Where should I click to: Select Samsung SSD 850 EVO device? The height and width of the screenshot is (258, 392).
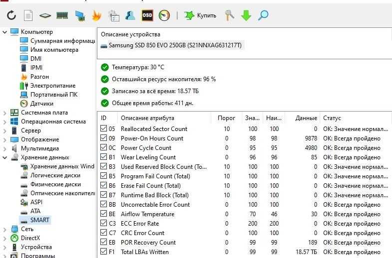pos(171,45)
